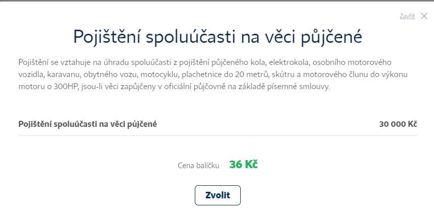Click the large heading Pojištění spoluúčasti na věci půjčené
Viewport: 434px width, 220px height.
[218, 36]
